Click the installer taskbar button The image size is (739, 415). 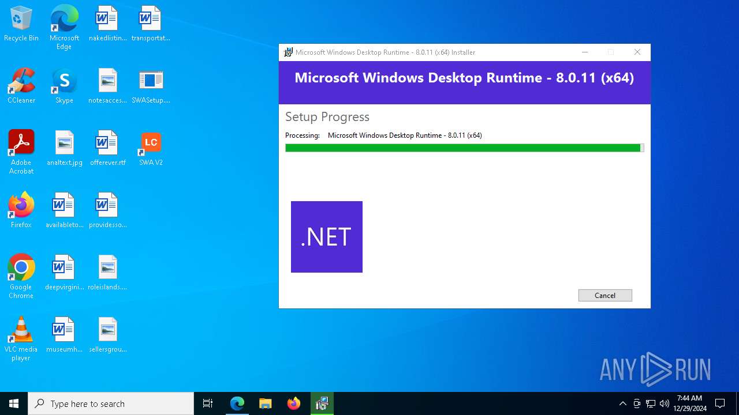click(322, 403)
